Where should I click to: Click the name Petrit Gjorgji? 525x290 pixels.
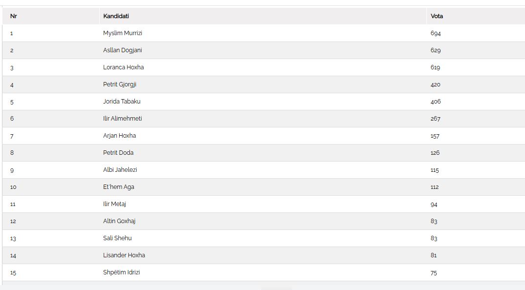point(120,84)
